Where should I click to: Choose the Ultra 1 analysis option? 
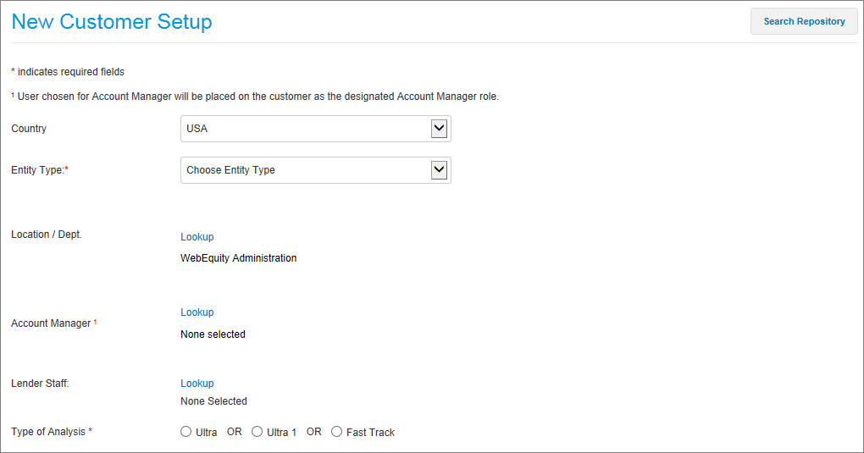[257, 432]
